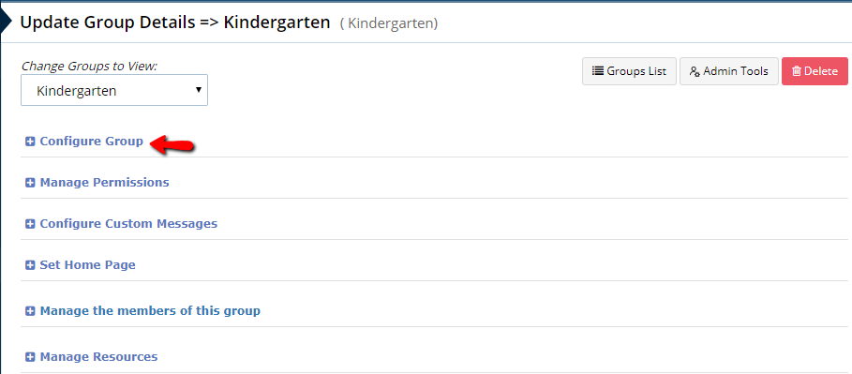
Task: Click the plus icon beside Manage Resources
Action: pos(30,357)
